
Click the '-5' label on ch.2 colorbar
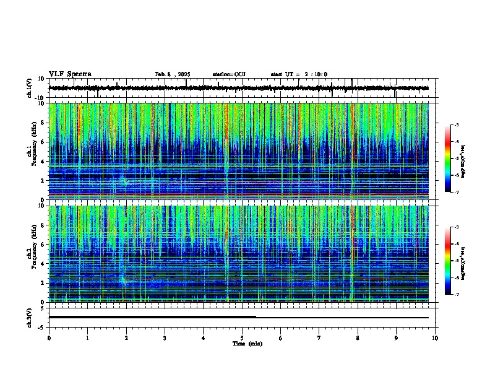click(456, 261)
